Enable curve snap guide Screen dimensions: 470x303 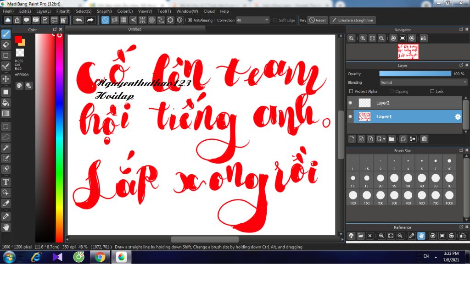(161, 20)
